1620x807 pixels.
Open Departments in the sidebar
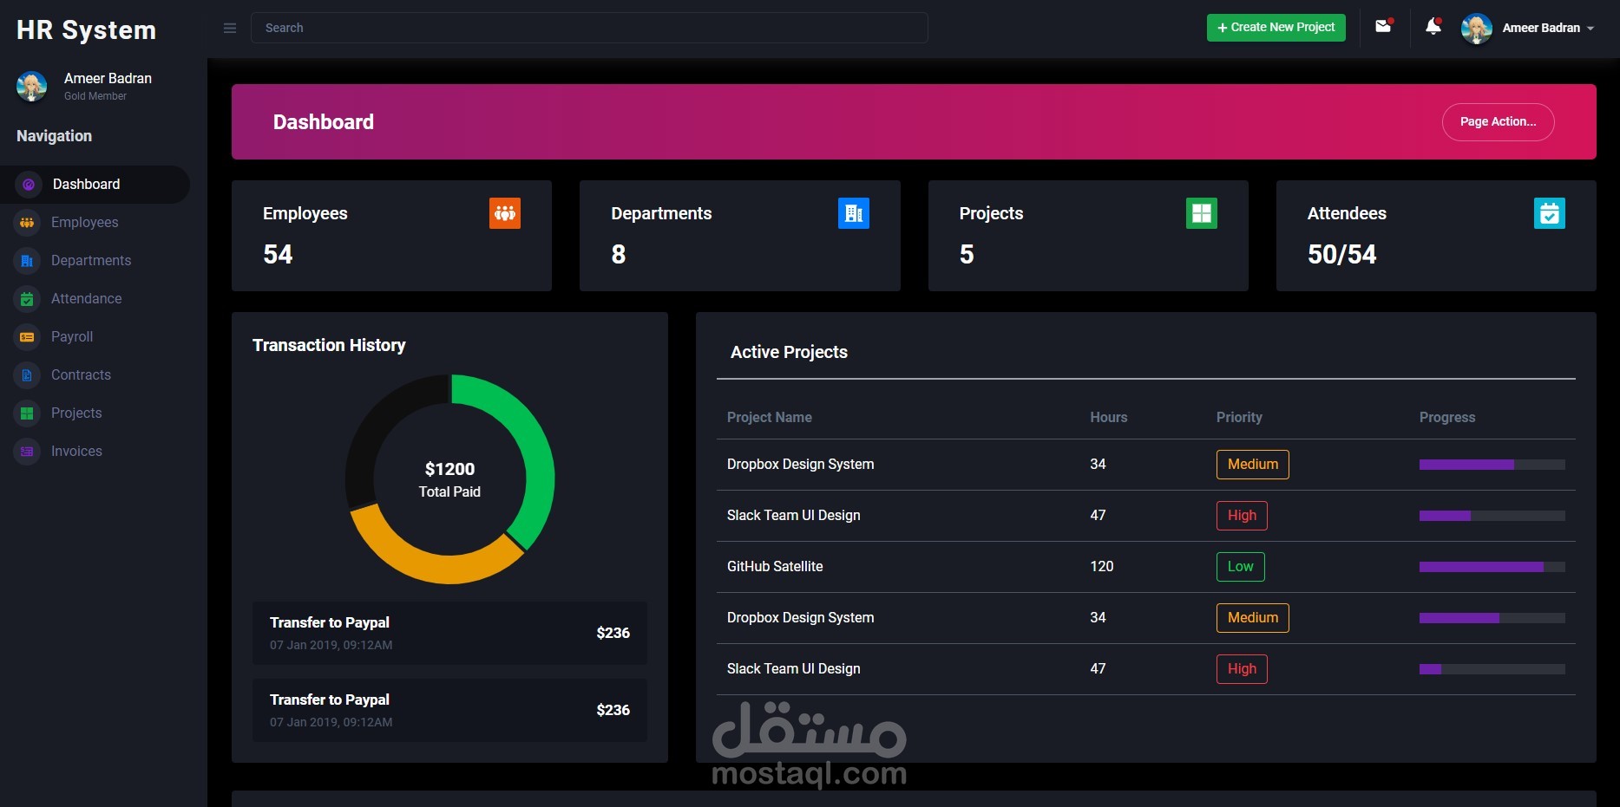91,261
